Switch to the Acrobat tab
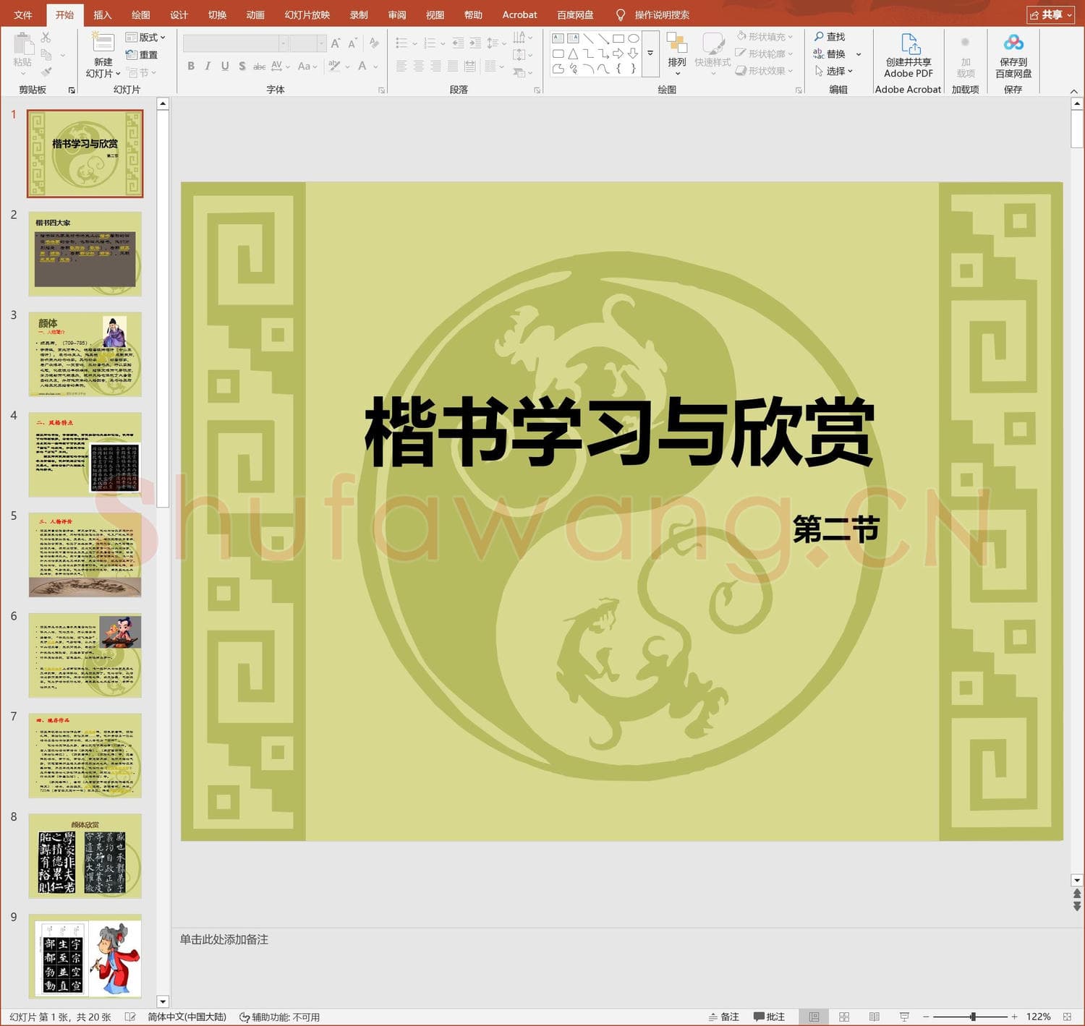Viewport: 1085px width, 1026px height. (519, 14)
